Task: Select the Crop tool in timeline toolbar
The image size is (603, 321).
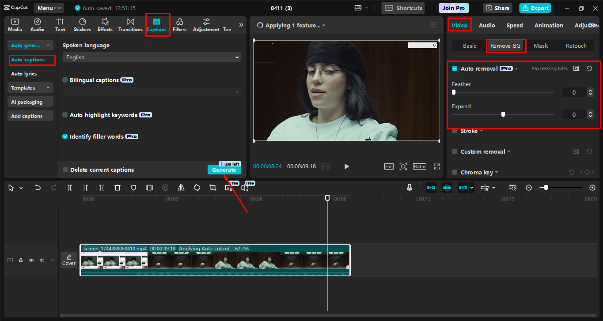Action: [213, 188]
